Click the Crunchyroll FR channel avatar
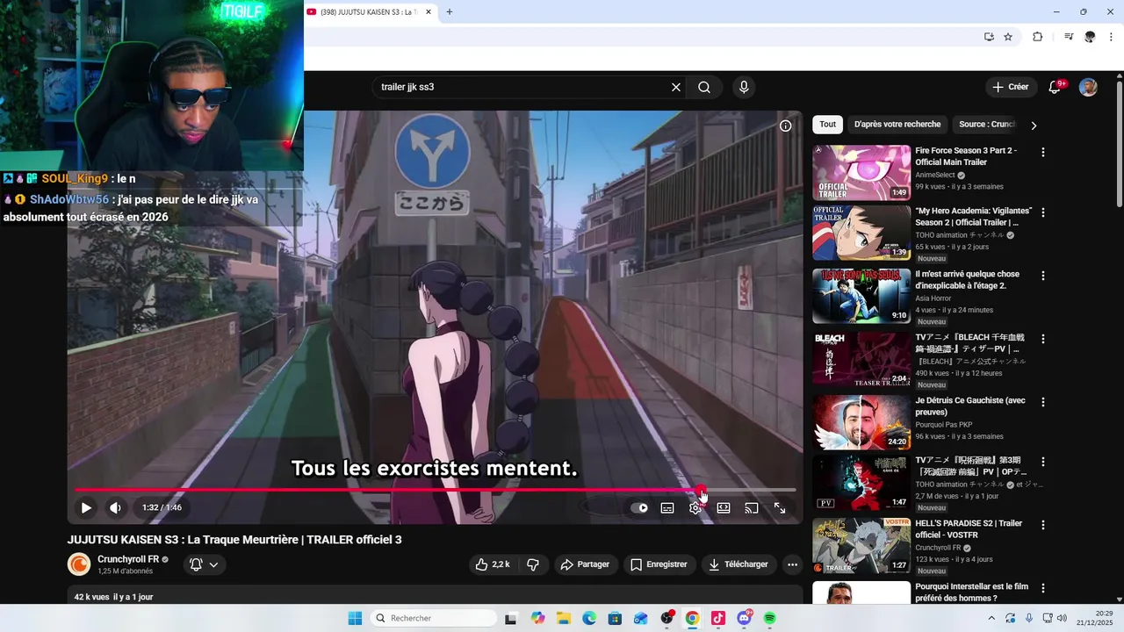Image resolution: width=1124 pixels, height=632 pixels. tap(79, 564)
